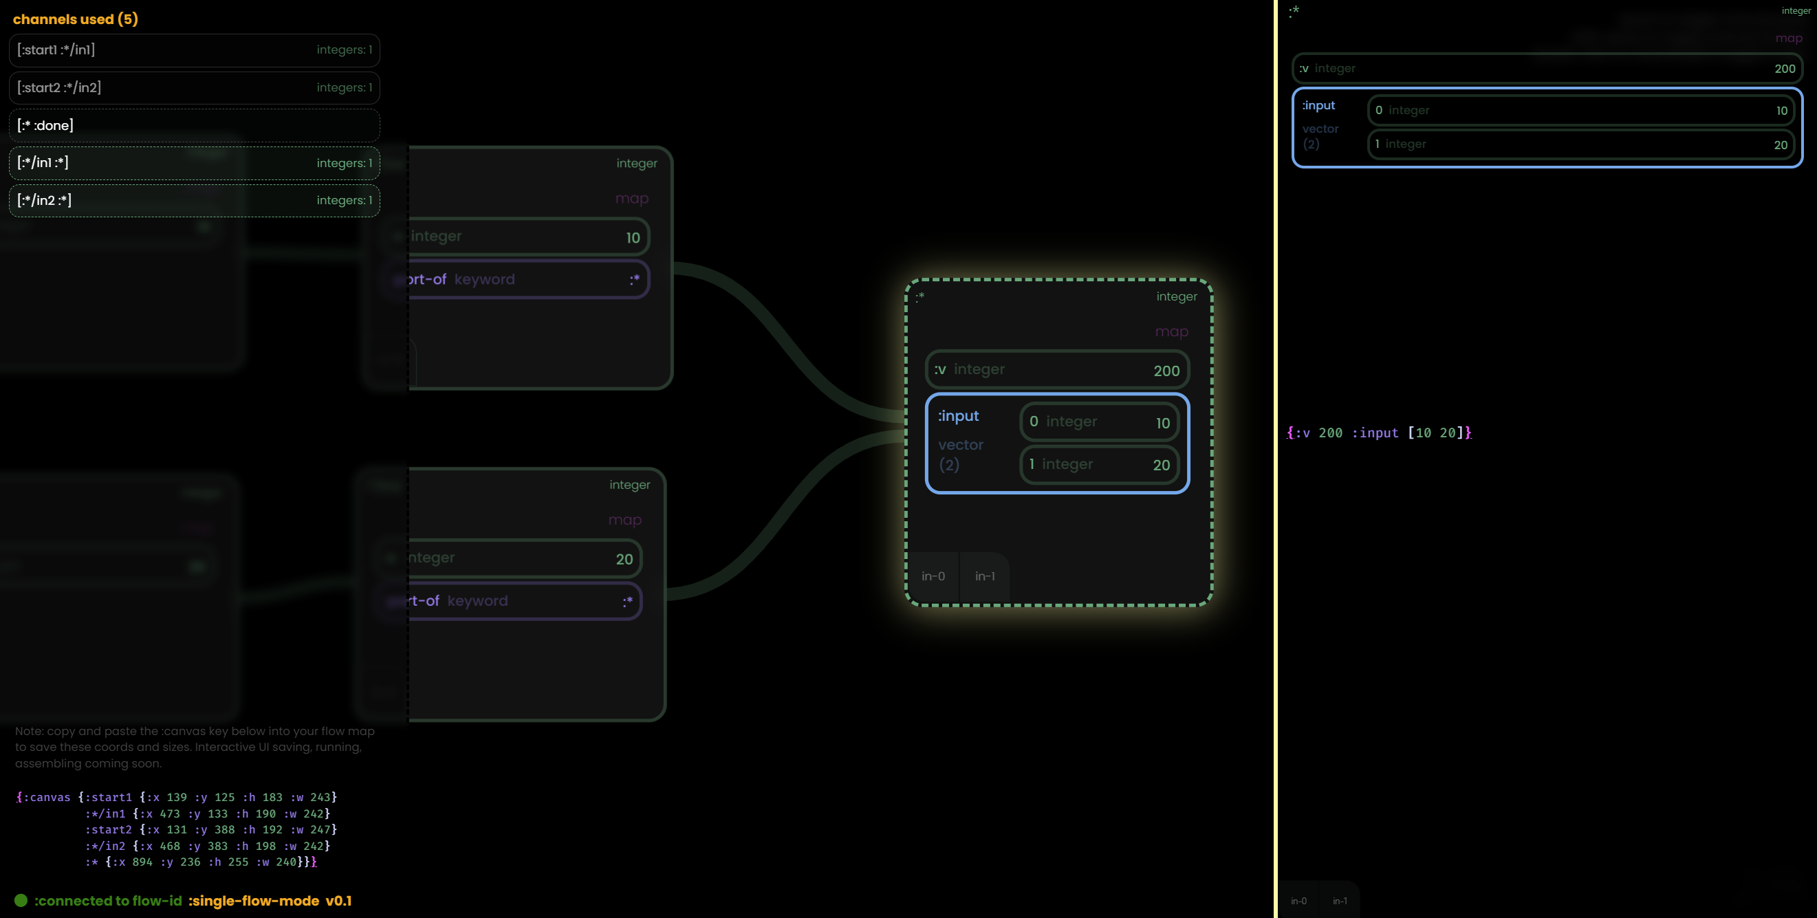
Task: Select the [:*/in1 :*] channel row
Action: coord(194,163)
